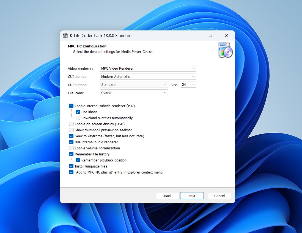The height and width of the screenshot is (233, 302).
Task: Click the GUI buttons label
Action: pos(78,85)
